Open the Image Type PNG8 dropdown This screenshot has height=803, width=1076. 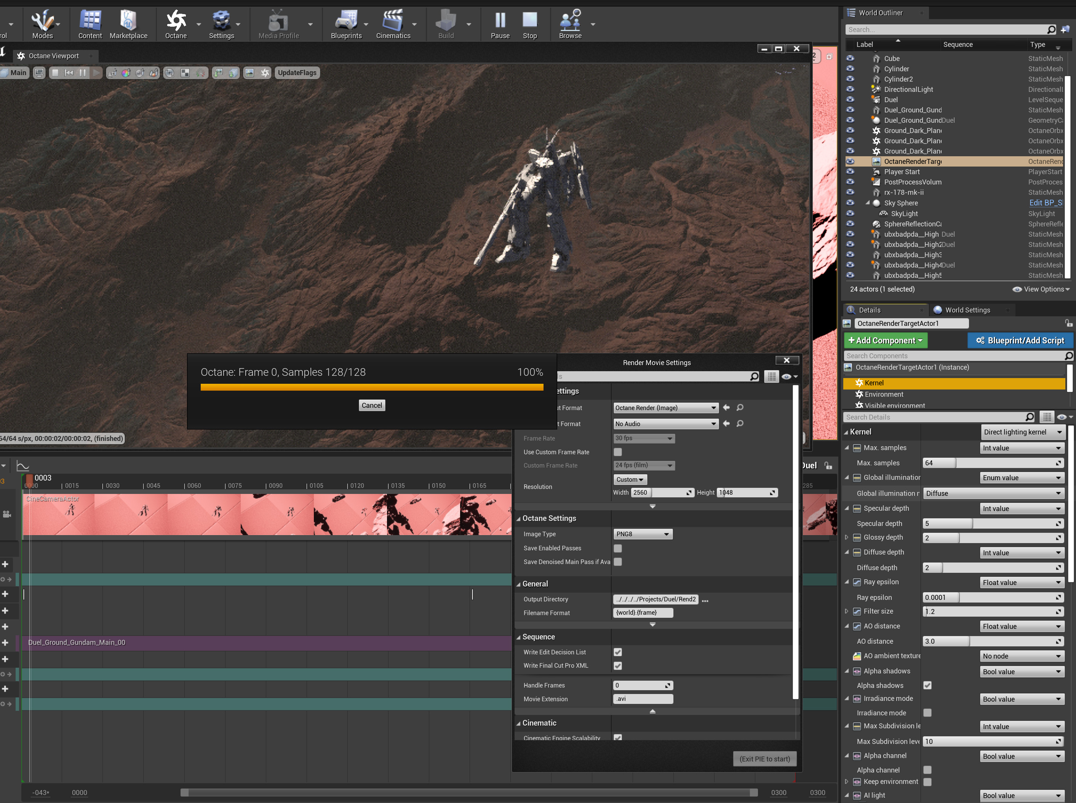642,534
